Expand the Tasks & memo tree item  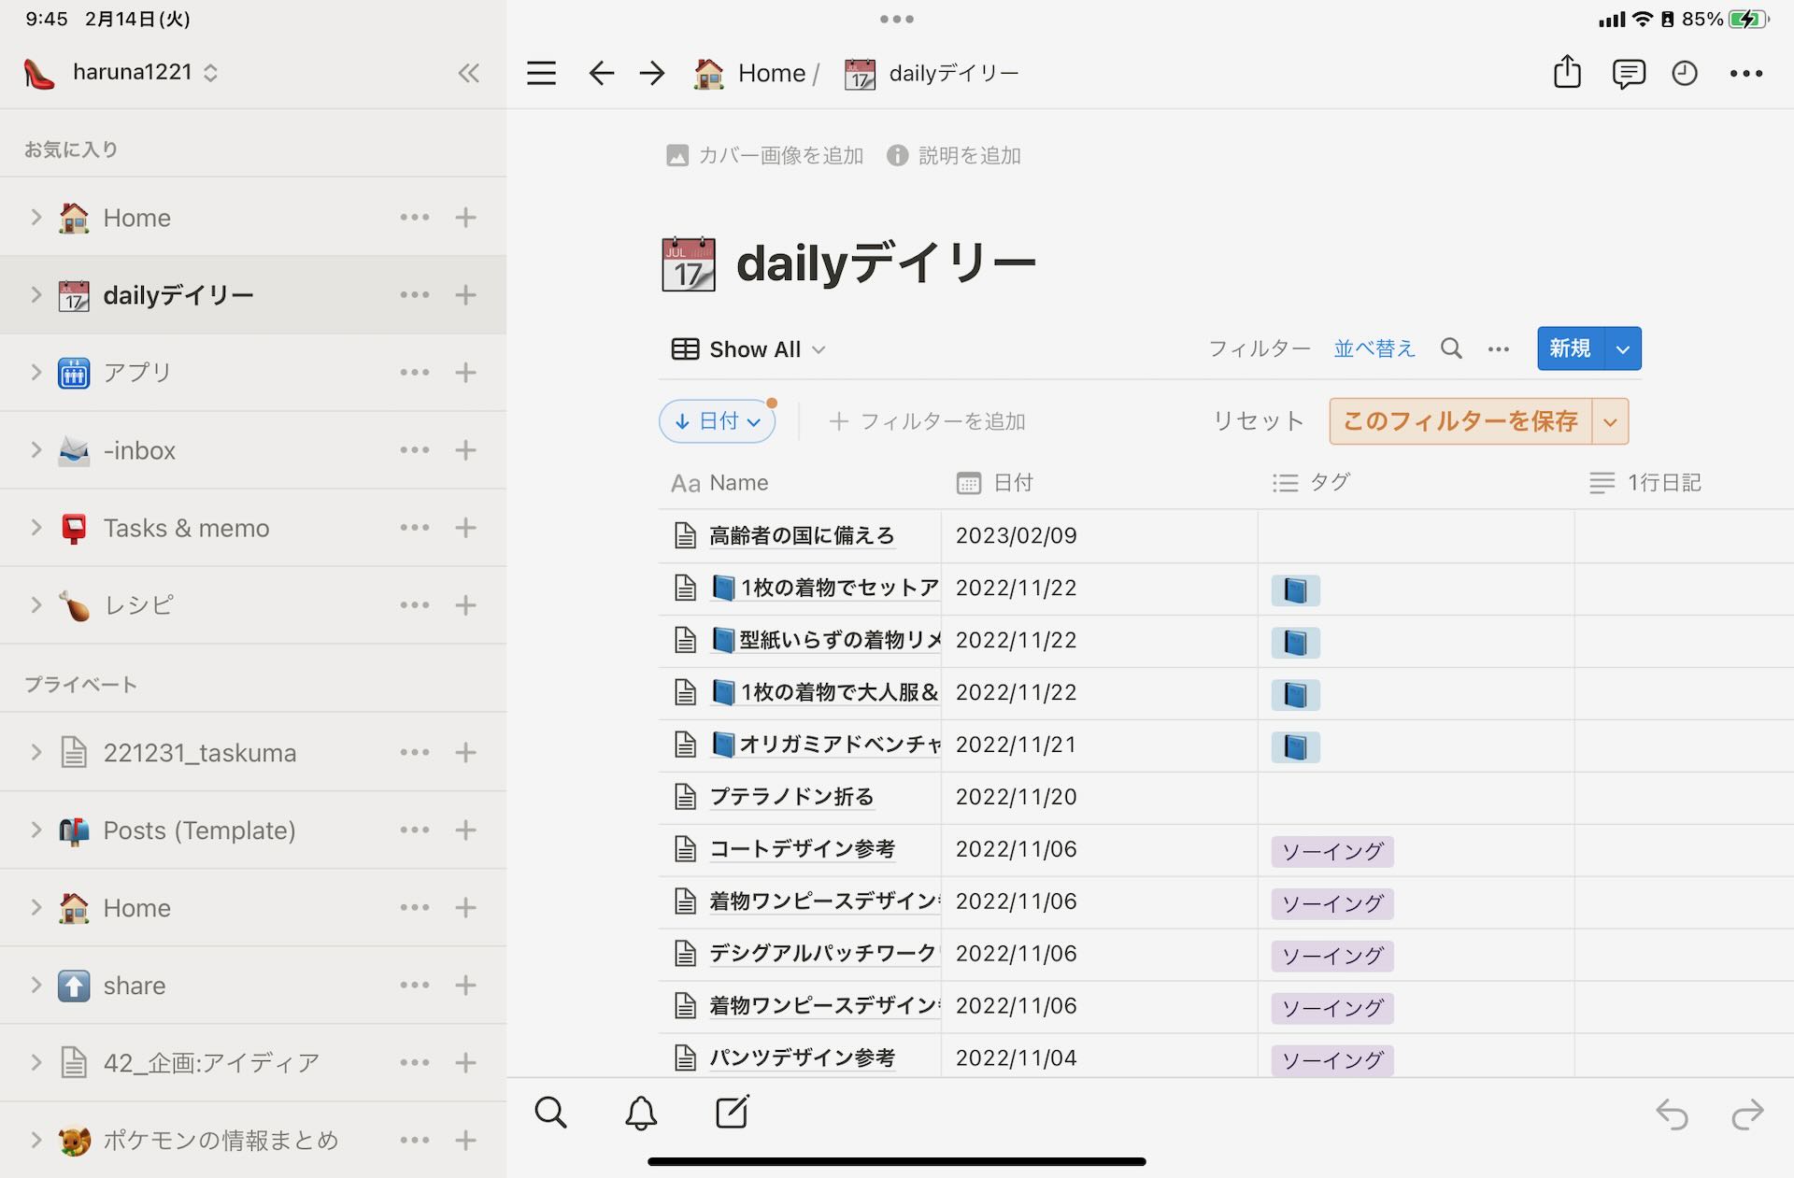(x=36, y=528)
